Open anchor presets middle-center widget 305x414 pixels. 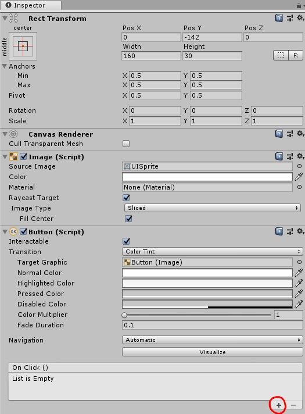pos(23,46)
